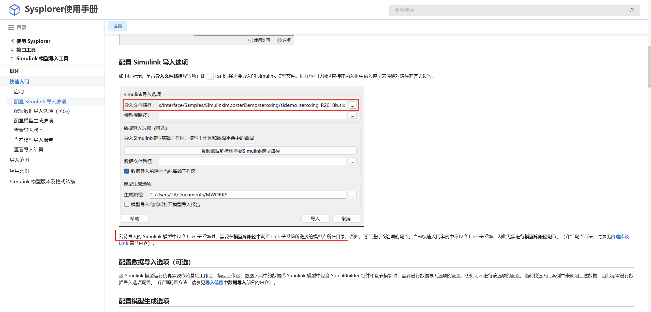Click the 数据文件路径 input field

252,161
